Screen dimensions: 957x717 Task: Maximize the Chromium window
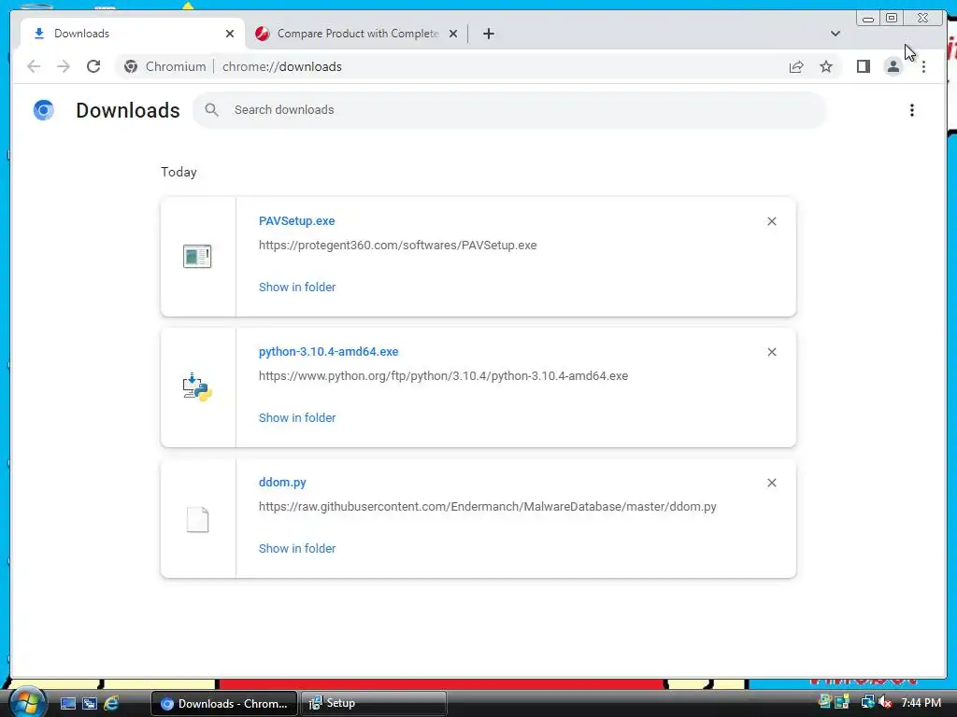click(892, 19)
